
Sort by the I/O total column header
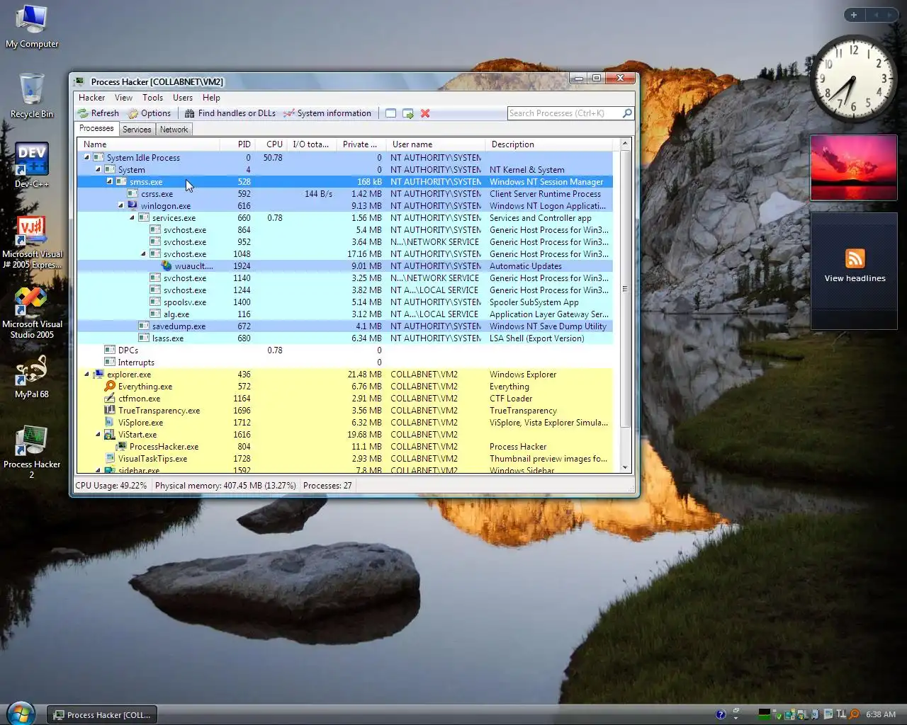311,144
